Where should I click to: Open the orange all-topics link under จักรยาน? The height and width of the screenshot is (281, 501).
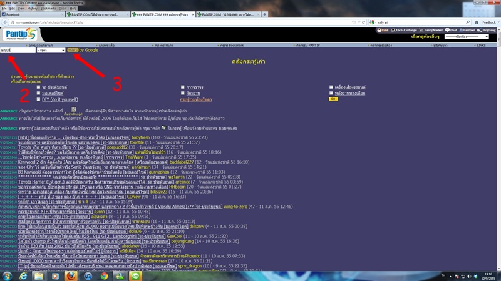195,100
